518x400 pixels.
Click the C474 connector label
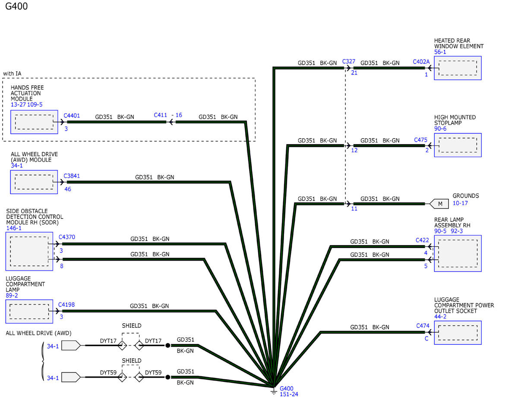(x=423, y=326)
